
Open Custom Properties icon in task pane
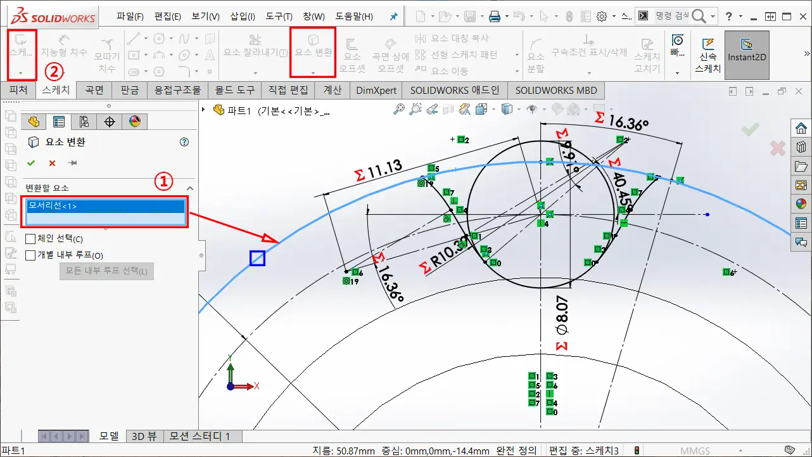tap(801, 223)
